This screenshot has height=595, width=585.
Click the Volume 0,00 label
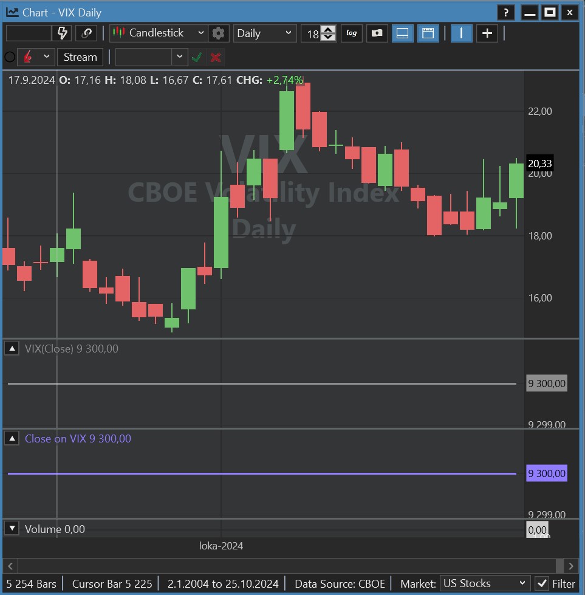(x=55, y=529)
